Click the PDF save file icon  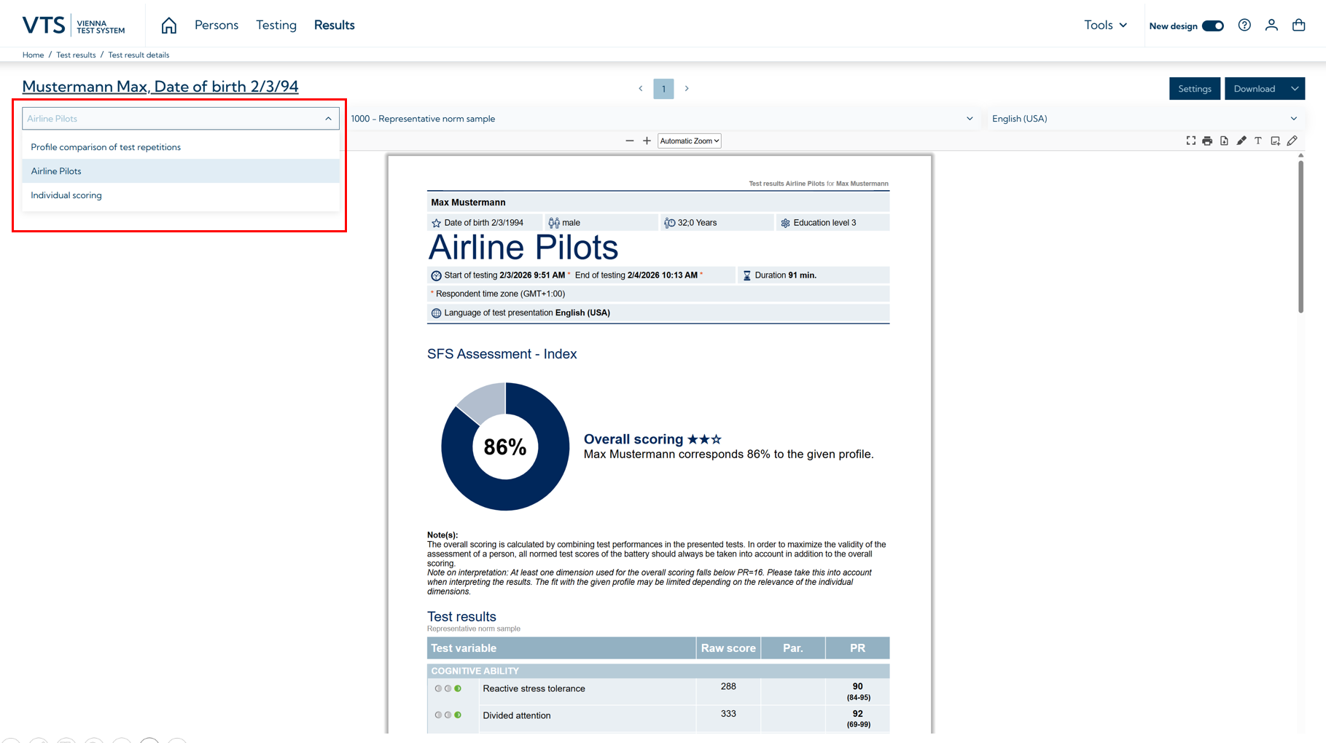(x=1224, y=141)
